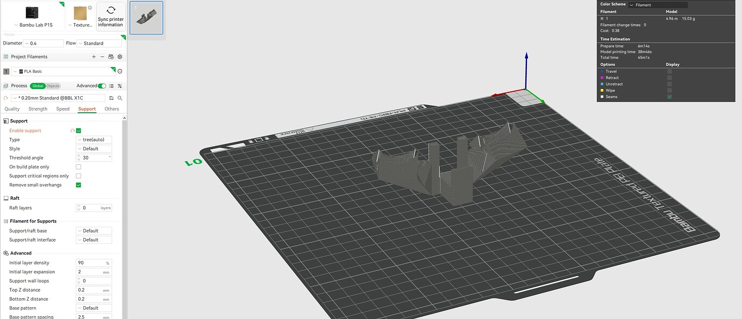
Task: Open the Color Scheme dropdown
Action: click(x=658, y=5)
